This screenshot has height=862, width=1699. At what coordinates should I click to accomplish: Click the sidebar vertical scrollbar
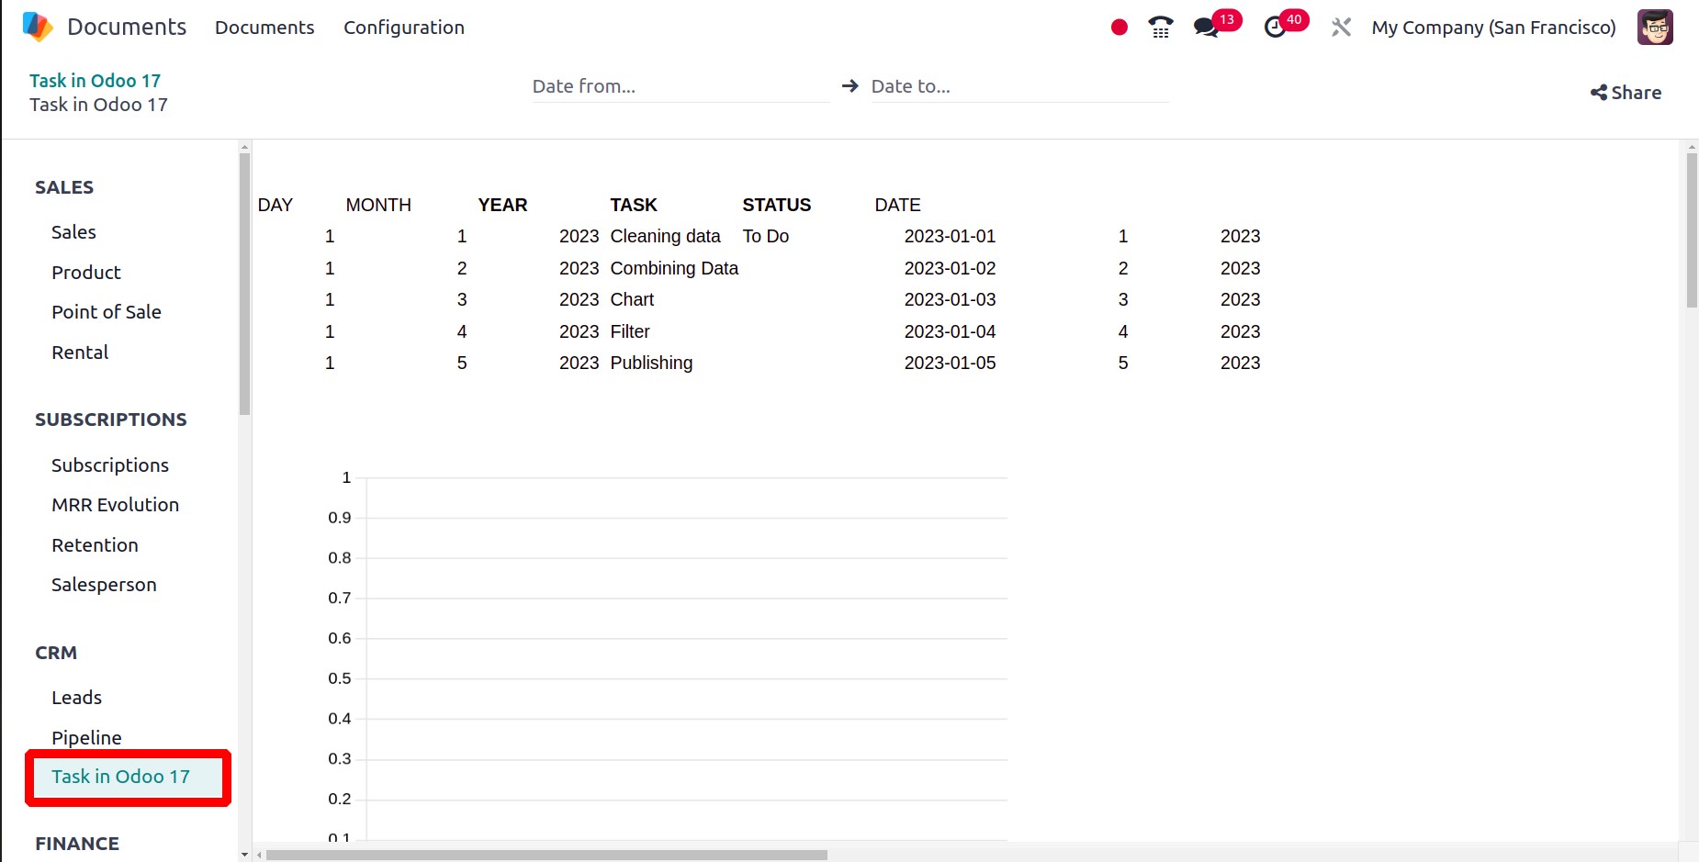coord(244,285)
